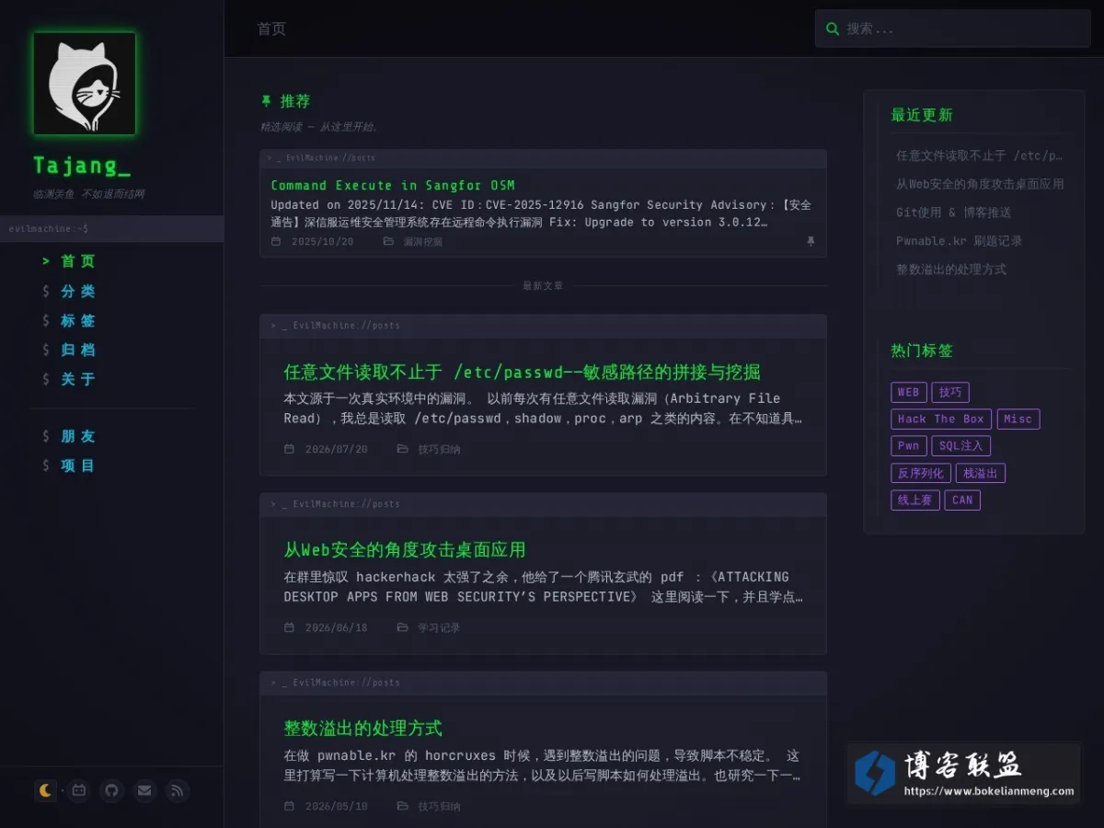Open the GitHub profile icon

111,790
